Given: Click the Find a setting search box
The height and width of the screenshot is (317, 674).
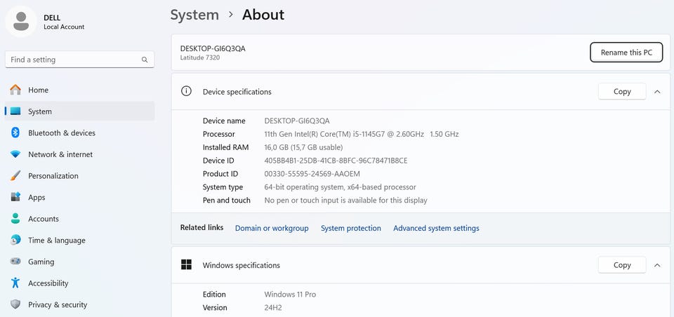Looking at the screenshot, I should tap(79, 60).
